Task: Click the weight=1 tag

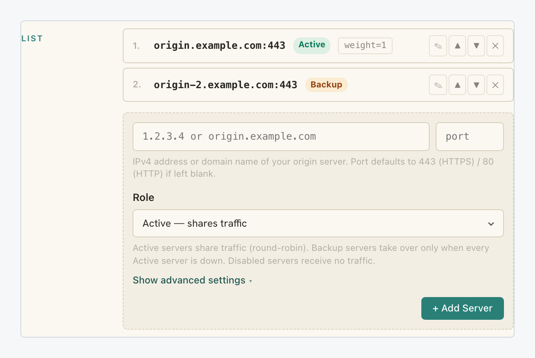Action: point(365,45)
